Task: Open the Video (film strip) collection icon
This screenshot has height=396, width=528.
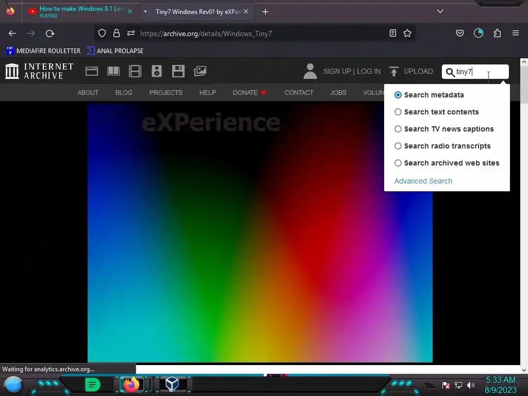Action: pos(135,71)
